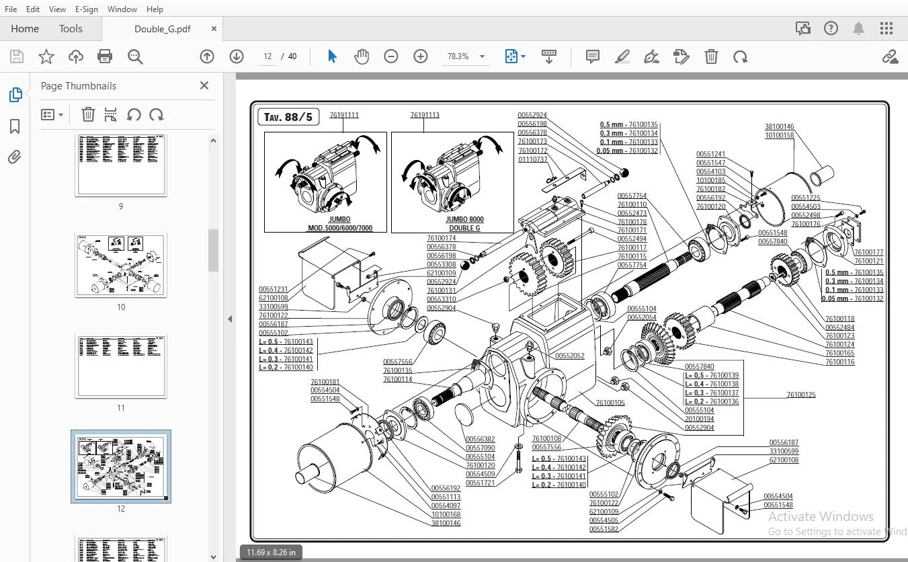Click the JUMBO 8000 DOUBLE G label
Screen dimensions: 908x562
[x=465, y=224]
